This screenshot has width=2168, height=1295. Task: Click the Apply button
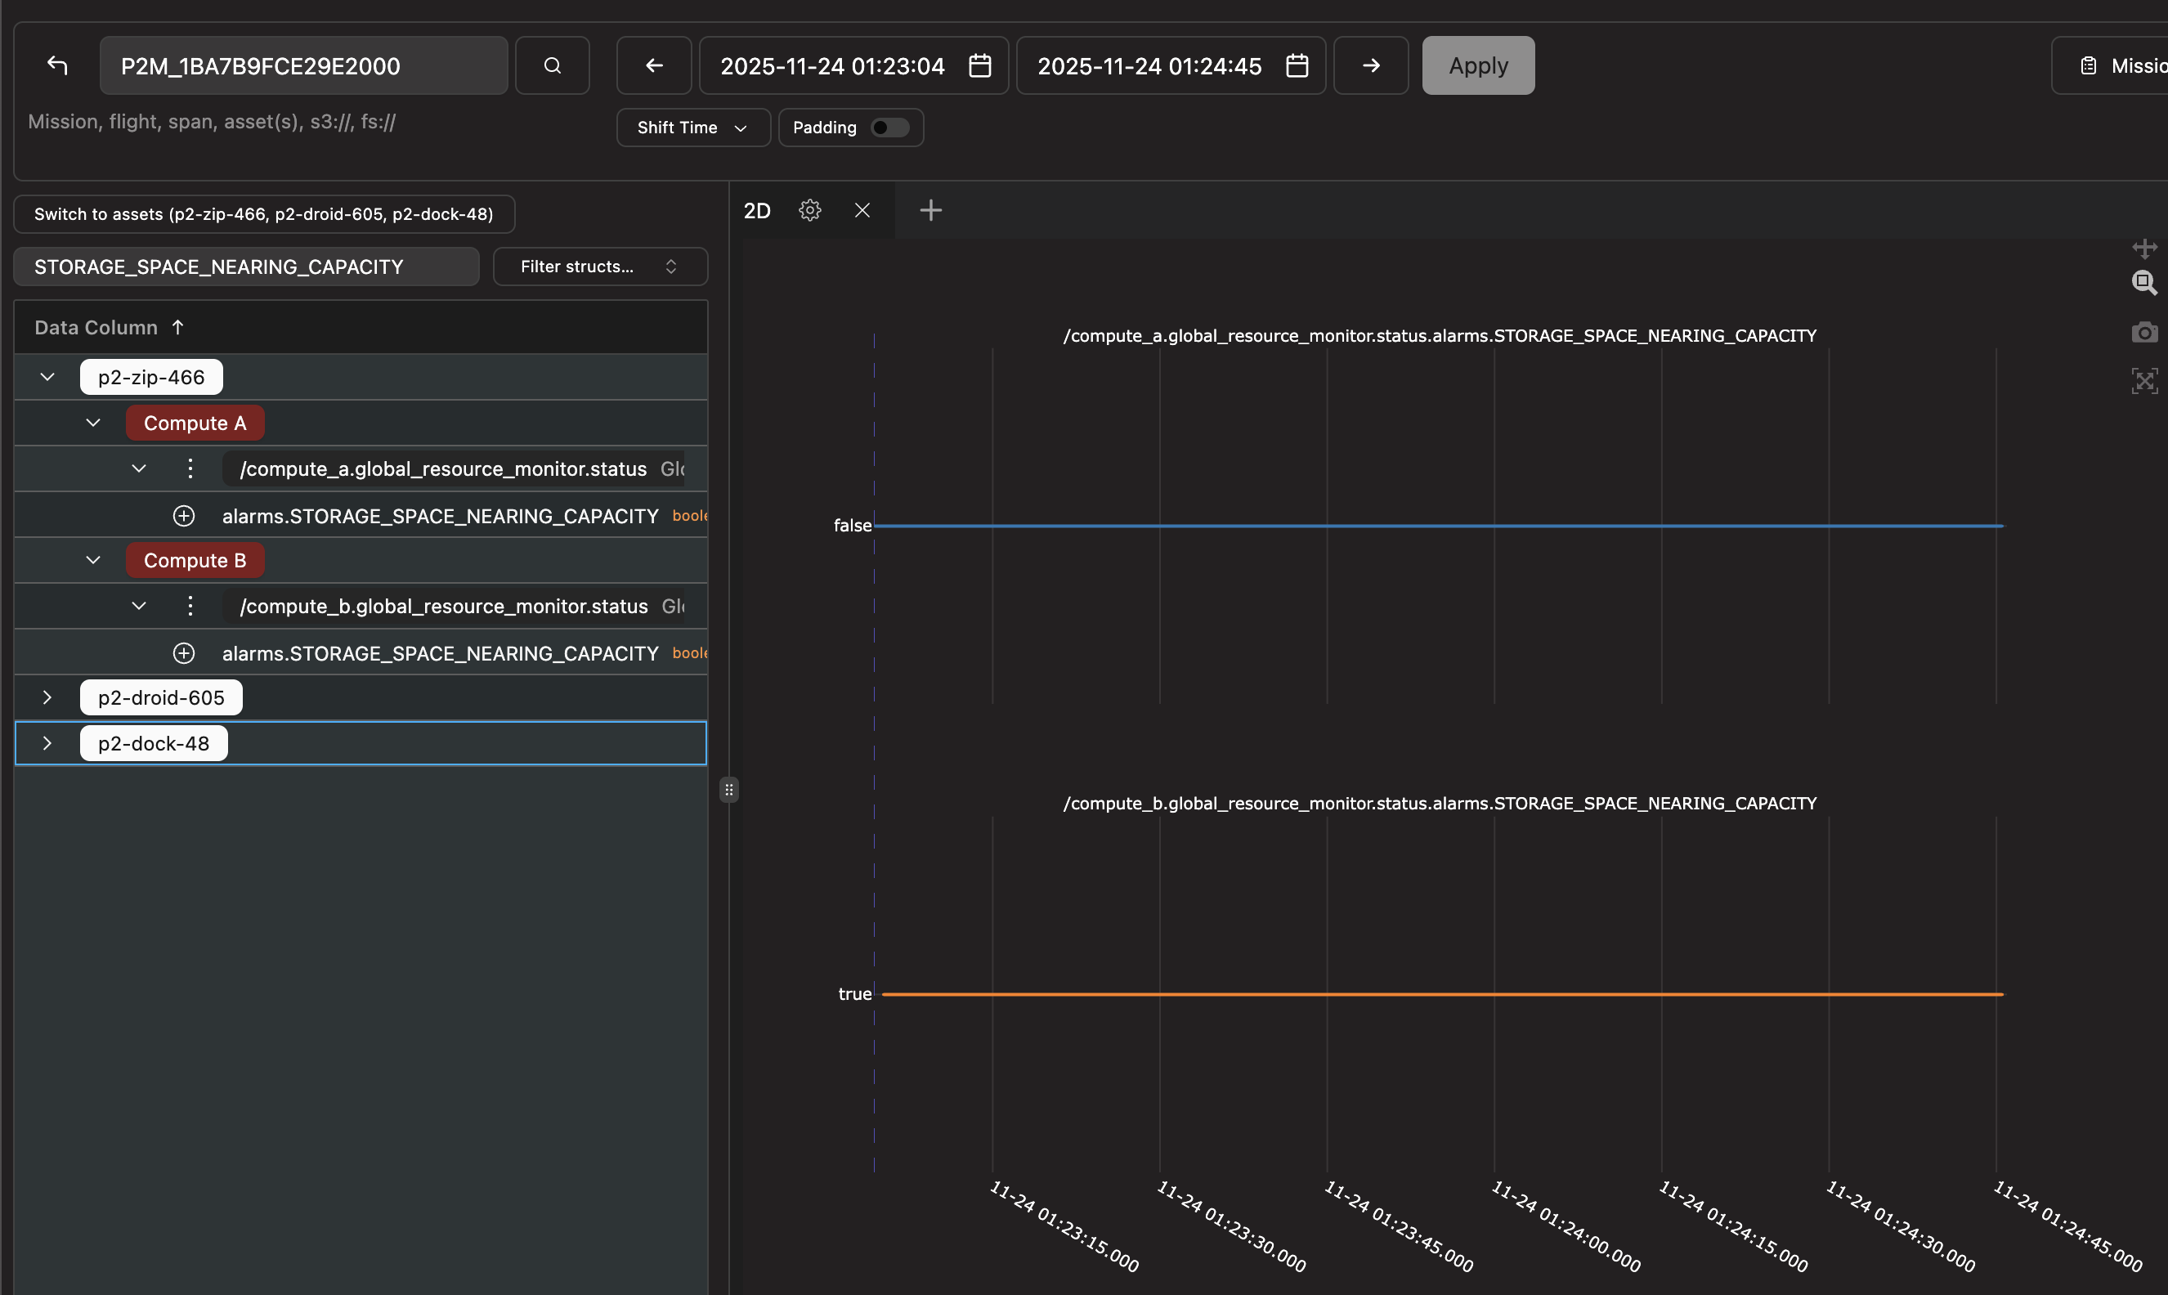[1478, 65]
